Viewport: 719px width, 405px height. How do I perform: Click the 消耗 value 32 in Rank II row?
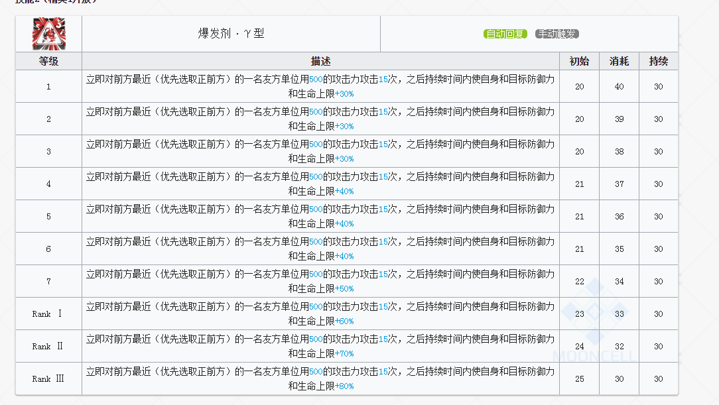pyautogui.click(x=619, y=347)
